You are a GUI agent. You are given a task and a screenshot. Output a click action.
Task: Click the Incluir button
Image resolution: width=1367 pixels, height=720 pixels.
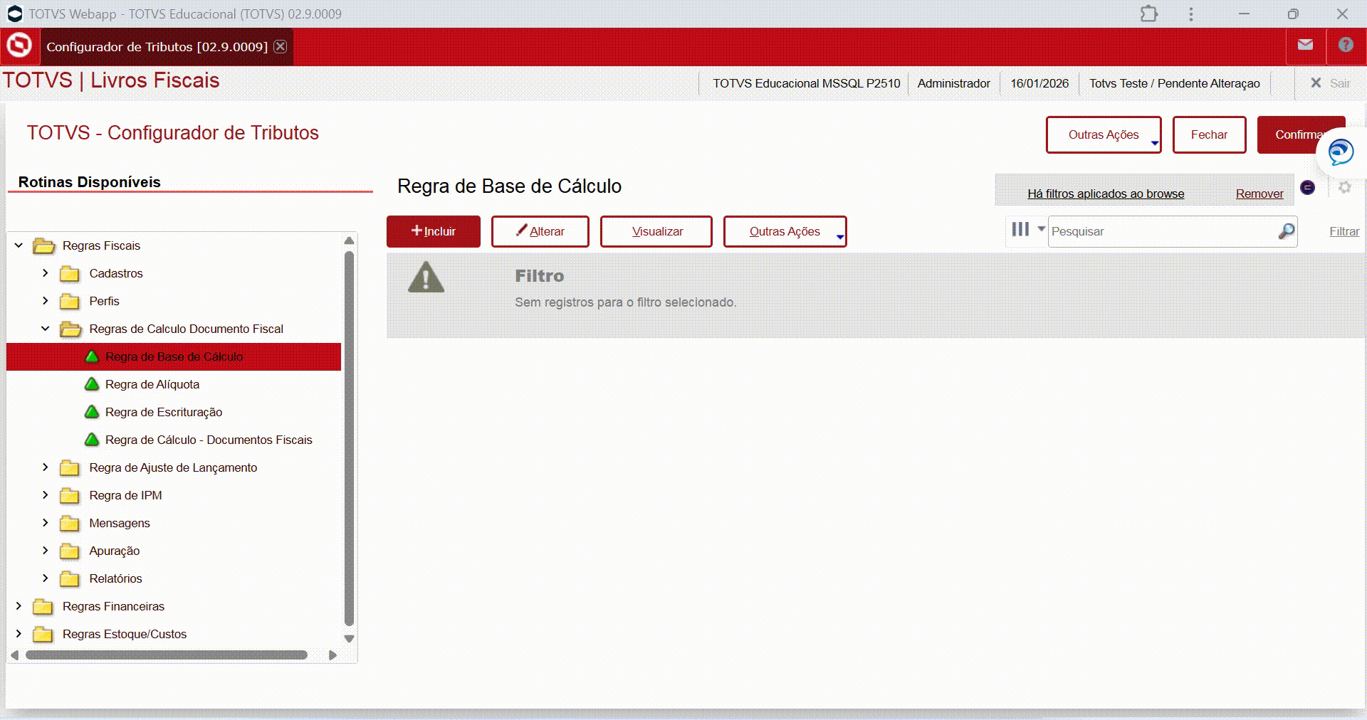click(x=434, y=231)
